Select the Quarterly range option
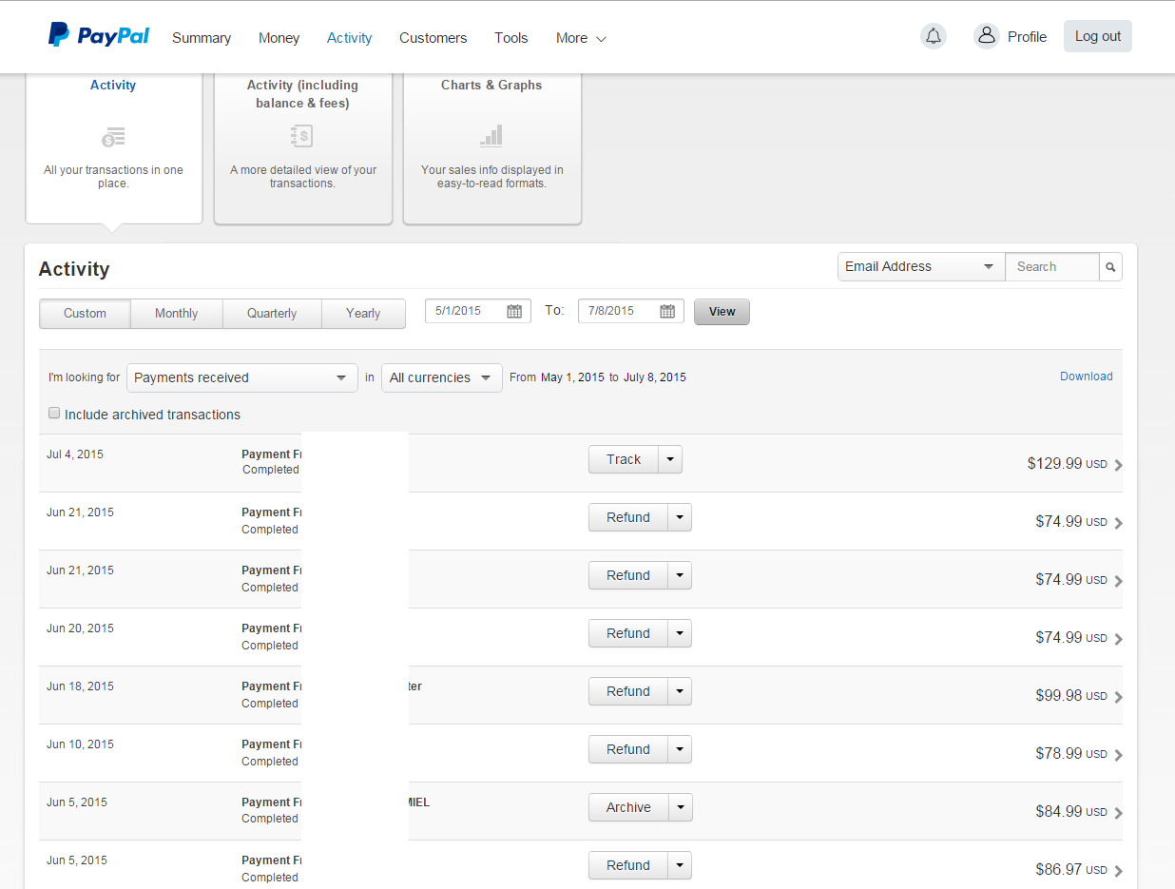 click(x=272, y=313)
